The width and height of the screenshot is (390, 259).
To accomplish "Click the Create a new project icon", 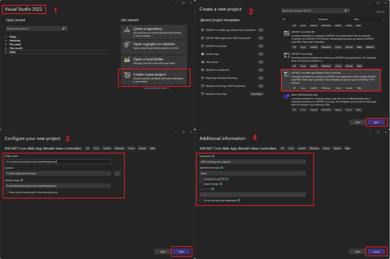I will [127, 75].
